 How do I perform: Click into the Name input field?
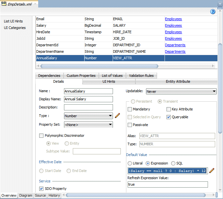pos(88,91)
